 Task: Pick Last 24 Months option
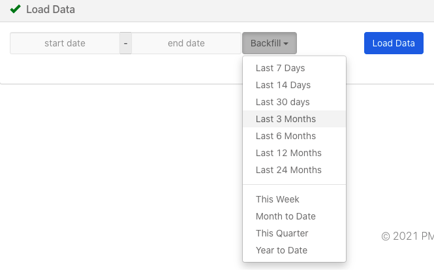(294, 170)
